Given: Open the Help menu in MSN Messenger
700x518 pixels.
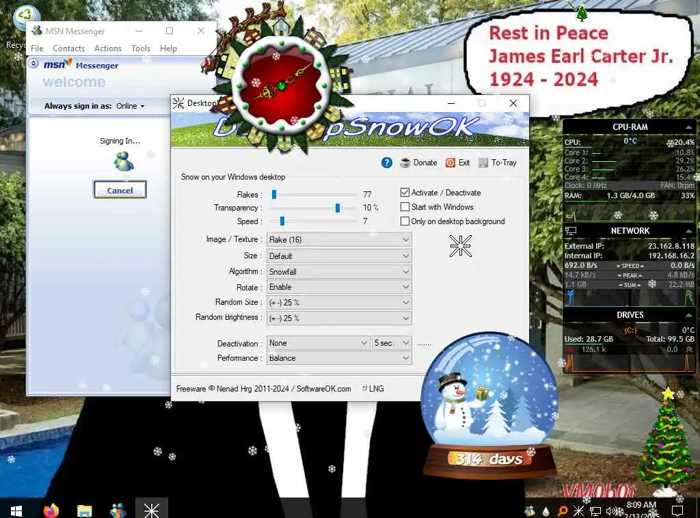Looking at the screenshot, I should click(x=168, y=49).
